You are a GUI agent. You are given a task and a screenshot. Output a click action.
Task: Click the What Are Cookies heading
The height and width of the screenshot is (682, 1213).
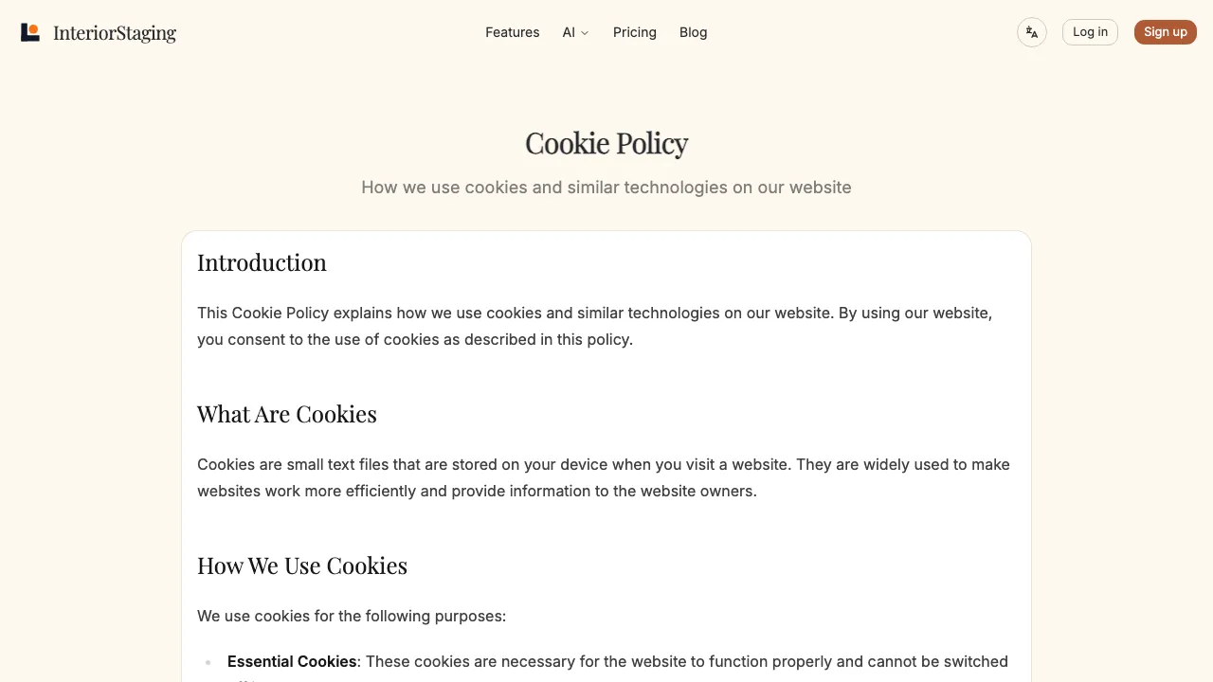pyautogui.click(x=287, y=414)
